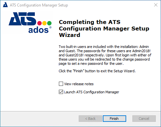161x127 pixels.
Task: Close the ATS Configuration Manager Setup window
Action: coord(156,5)
